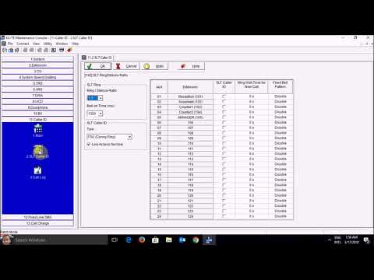Open Microsoft Edge from the taskbar

pyautogui.click(x=129, y=240)
